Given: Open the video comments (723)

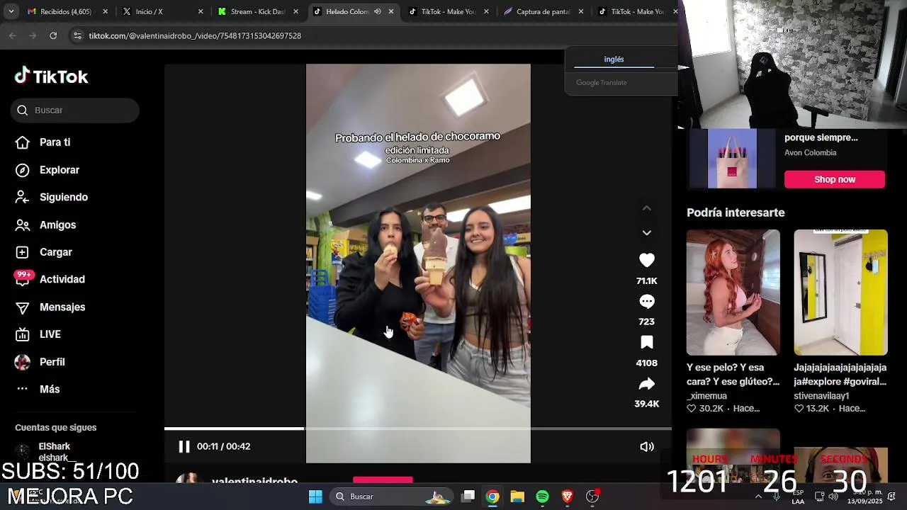Looking at the screenshot, I should tap(647, 302).
